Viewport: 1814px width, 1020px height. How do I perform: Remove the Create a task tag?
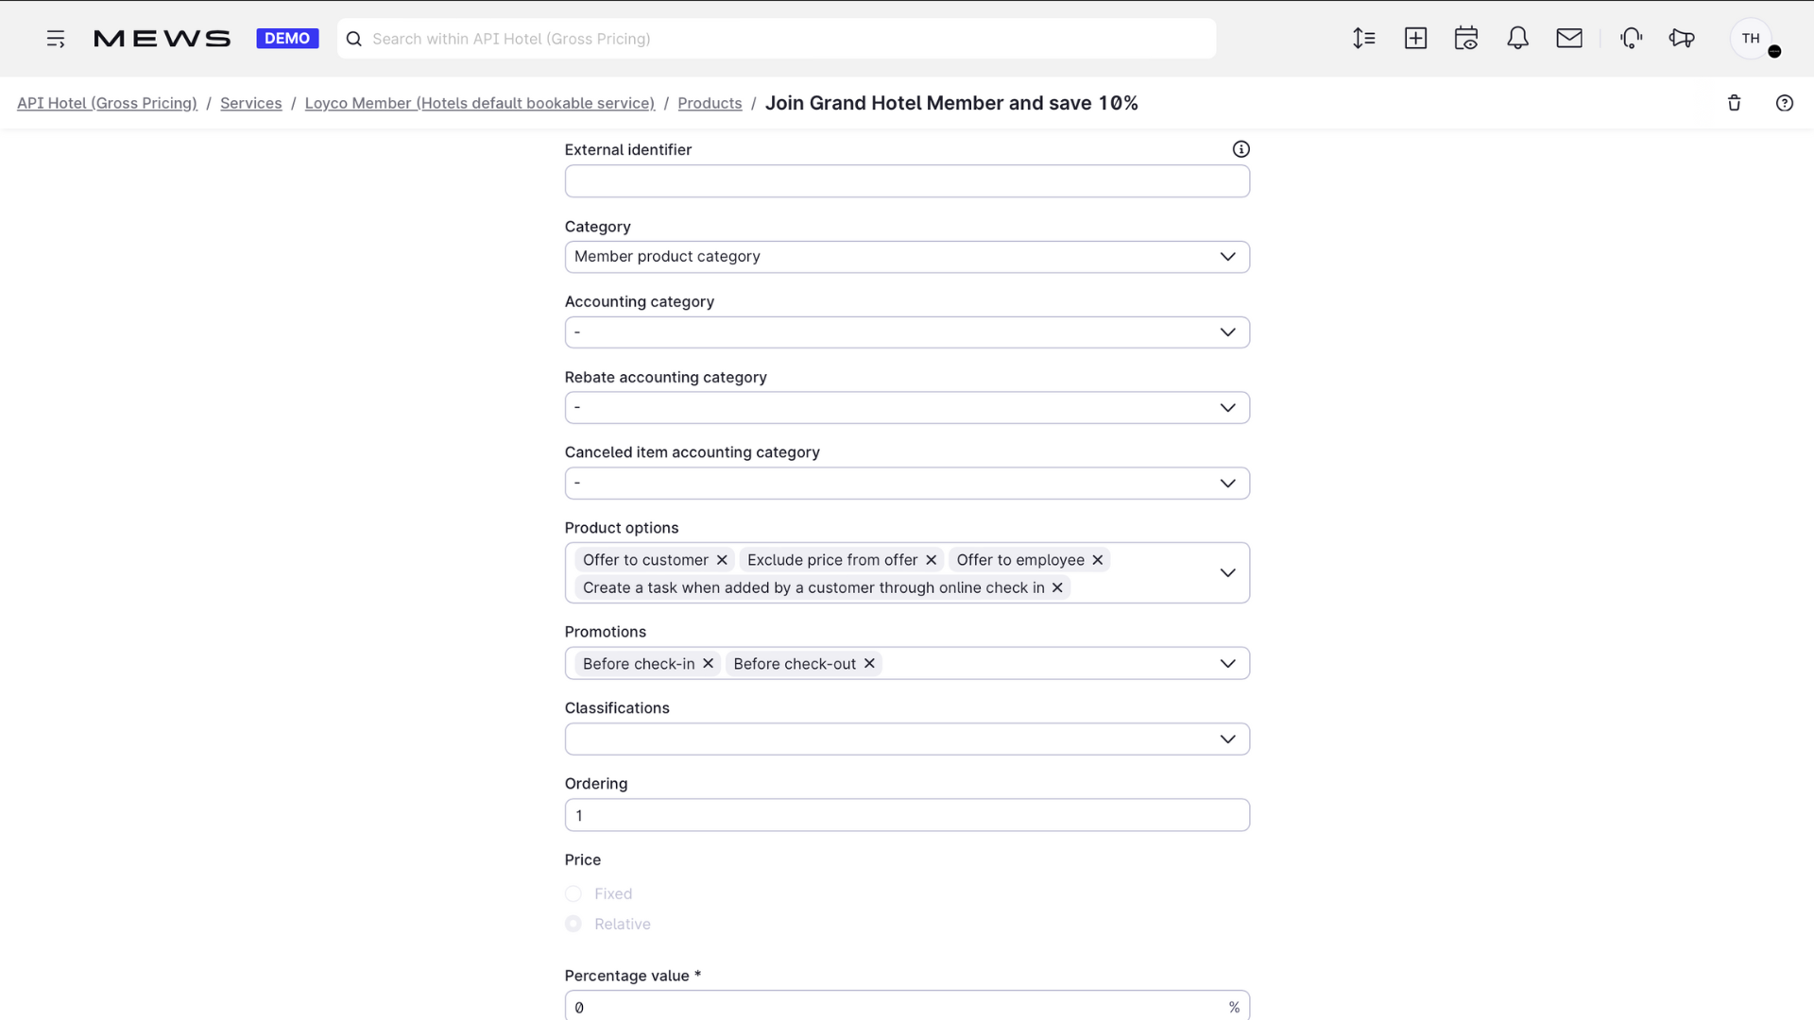pyautogui.click(x=1057, y=587)
